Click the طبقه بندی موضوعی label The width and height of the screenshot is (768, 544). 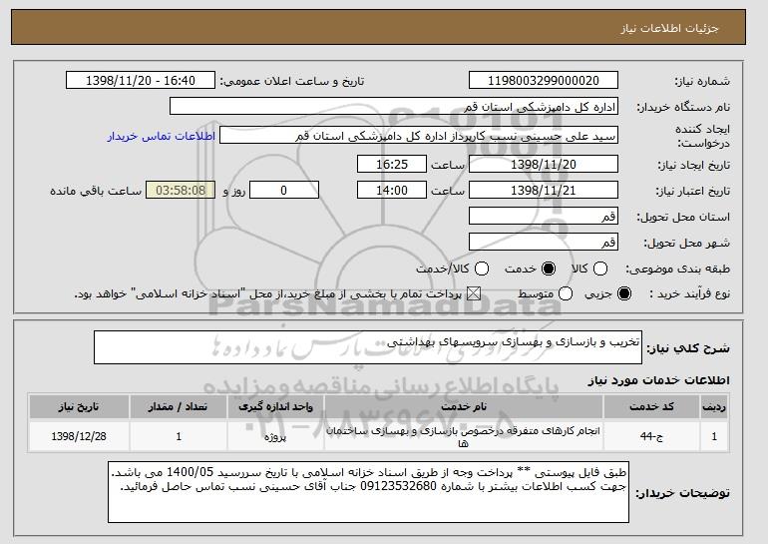coord(678,269)
